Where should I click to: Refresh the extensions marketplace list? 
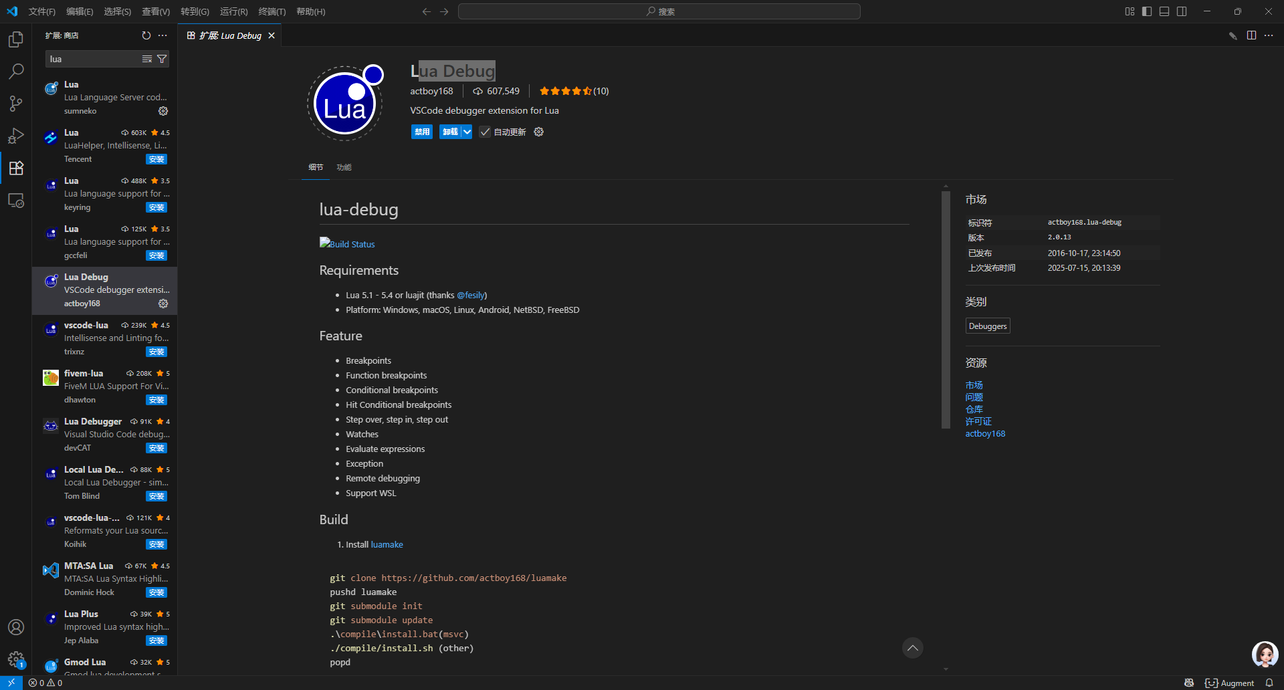point(146,35)
